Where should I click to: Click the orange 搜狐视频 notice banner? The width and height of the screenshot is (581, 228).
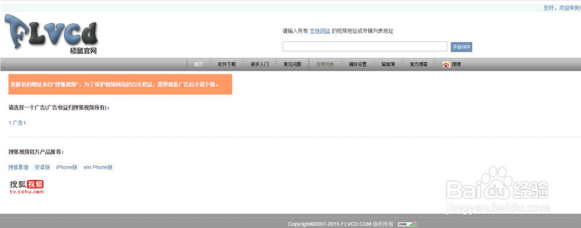point(120,84)
